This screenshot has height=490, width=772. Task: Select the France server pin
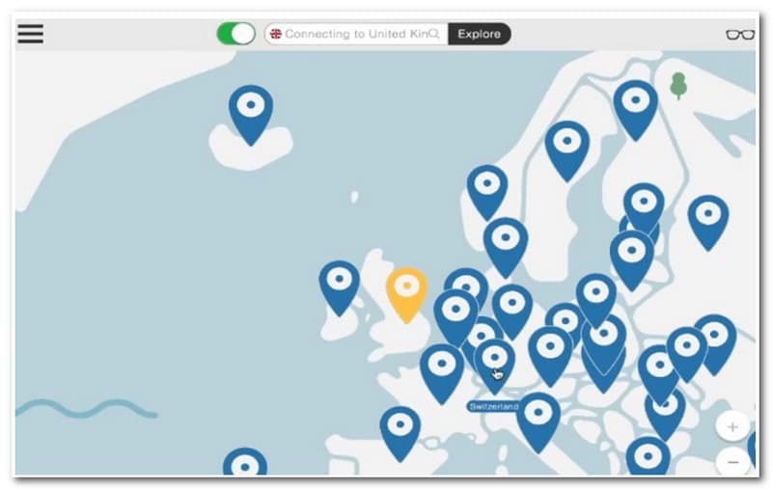coord(442,374)
